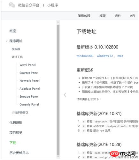139x160 pixels.
Task: Open the 简易教程 tab
Action: [x=84, y=16]
